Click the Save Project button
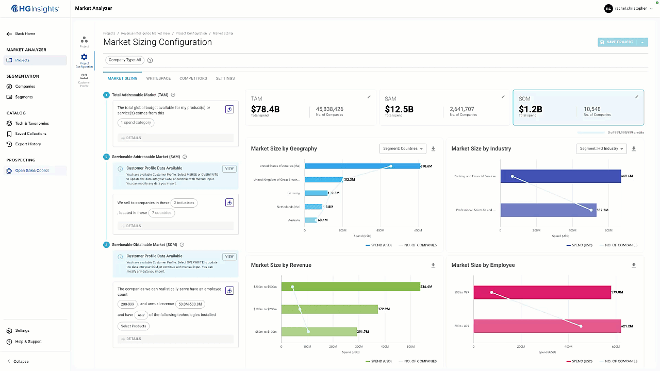This screenshot has height=371, width=660. coord(617,42)
